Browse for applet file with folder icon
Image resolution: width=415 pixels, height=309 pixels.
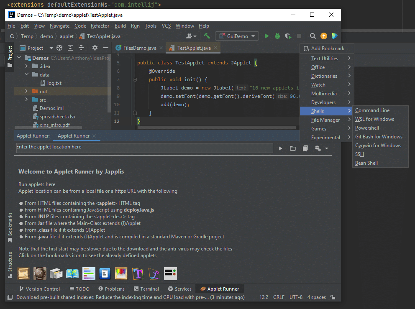pyautogui.click(x=293, y=148)
